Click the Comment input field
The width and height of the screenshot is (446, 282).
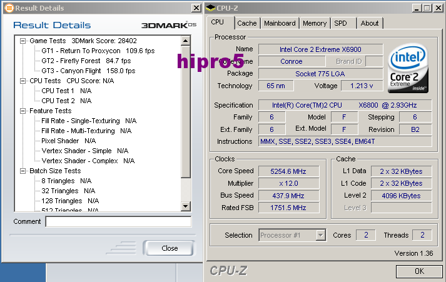(118, 222)
